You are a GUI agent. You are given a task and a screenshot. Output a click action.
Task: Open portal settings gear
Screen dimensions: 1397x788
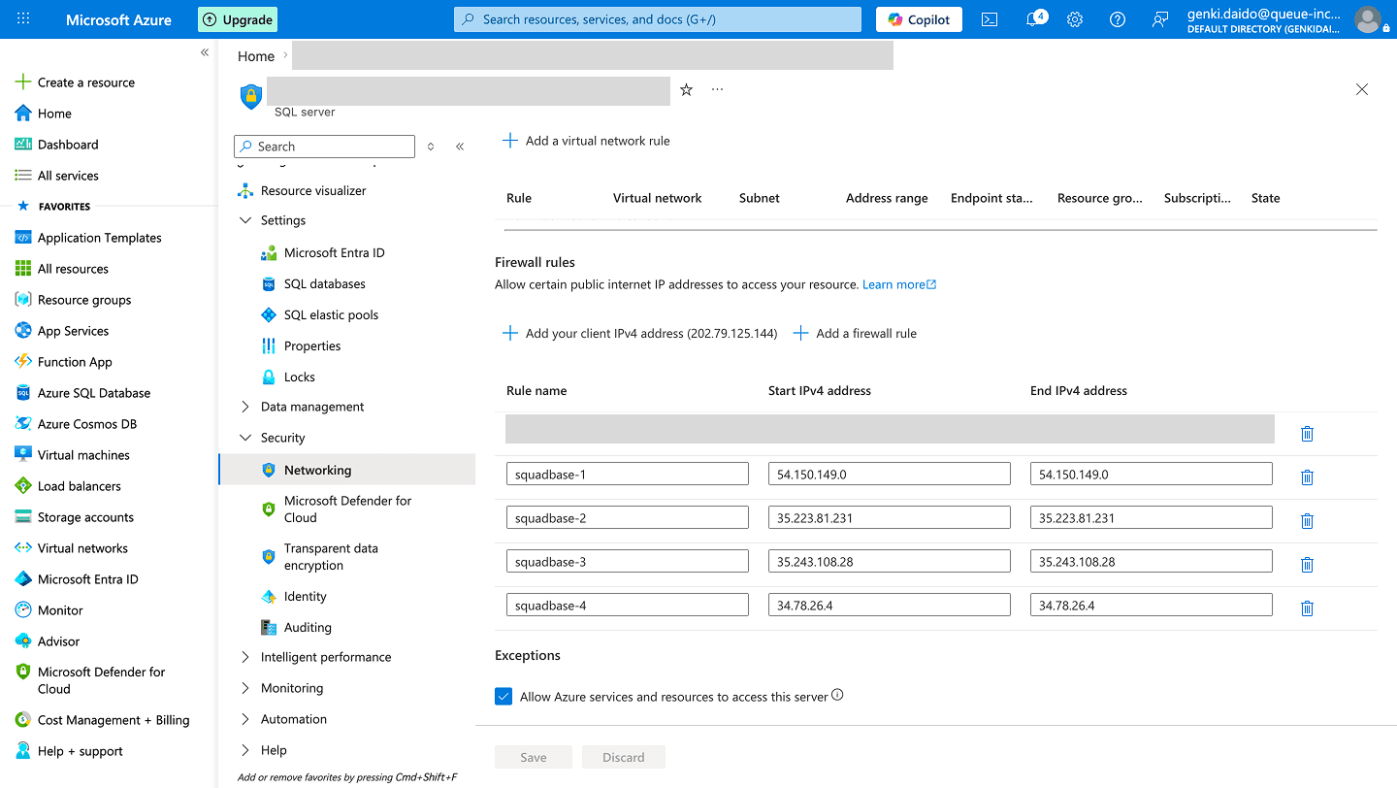1075,19
